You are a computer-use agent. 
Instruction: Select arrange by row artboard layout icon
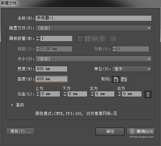[x=95, y=39]
